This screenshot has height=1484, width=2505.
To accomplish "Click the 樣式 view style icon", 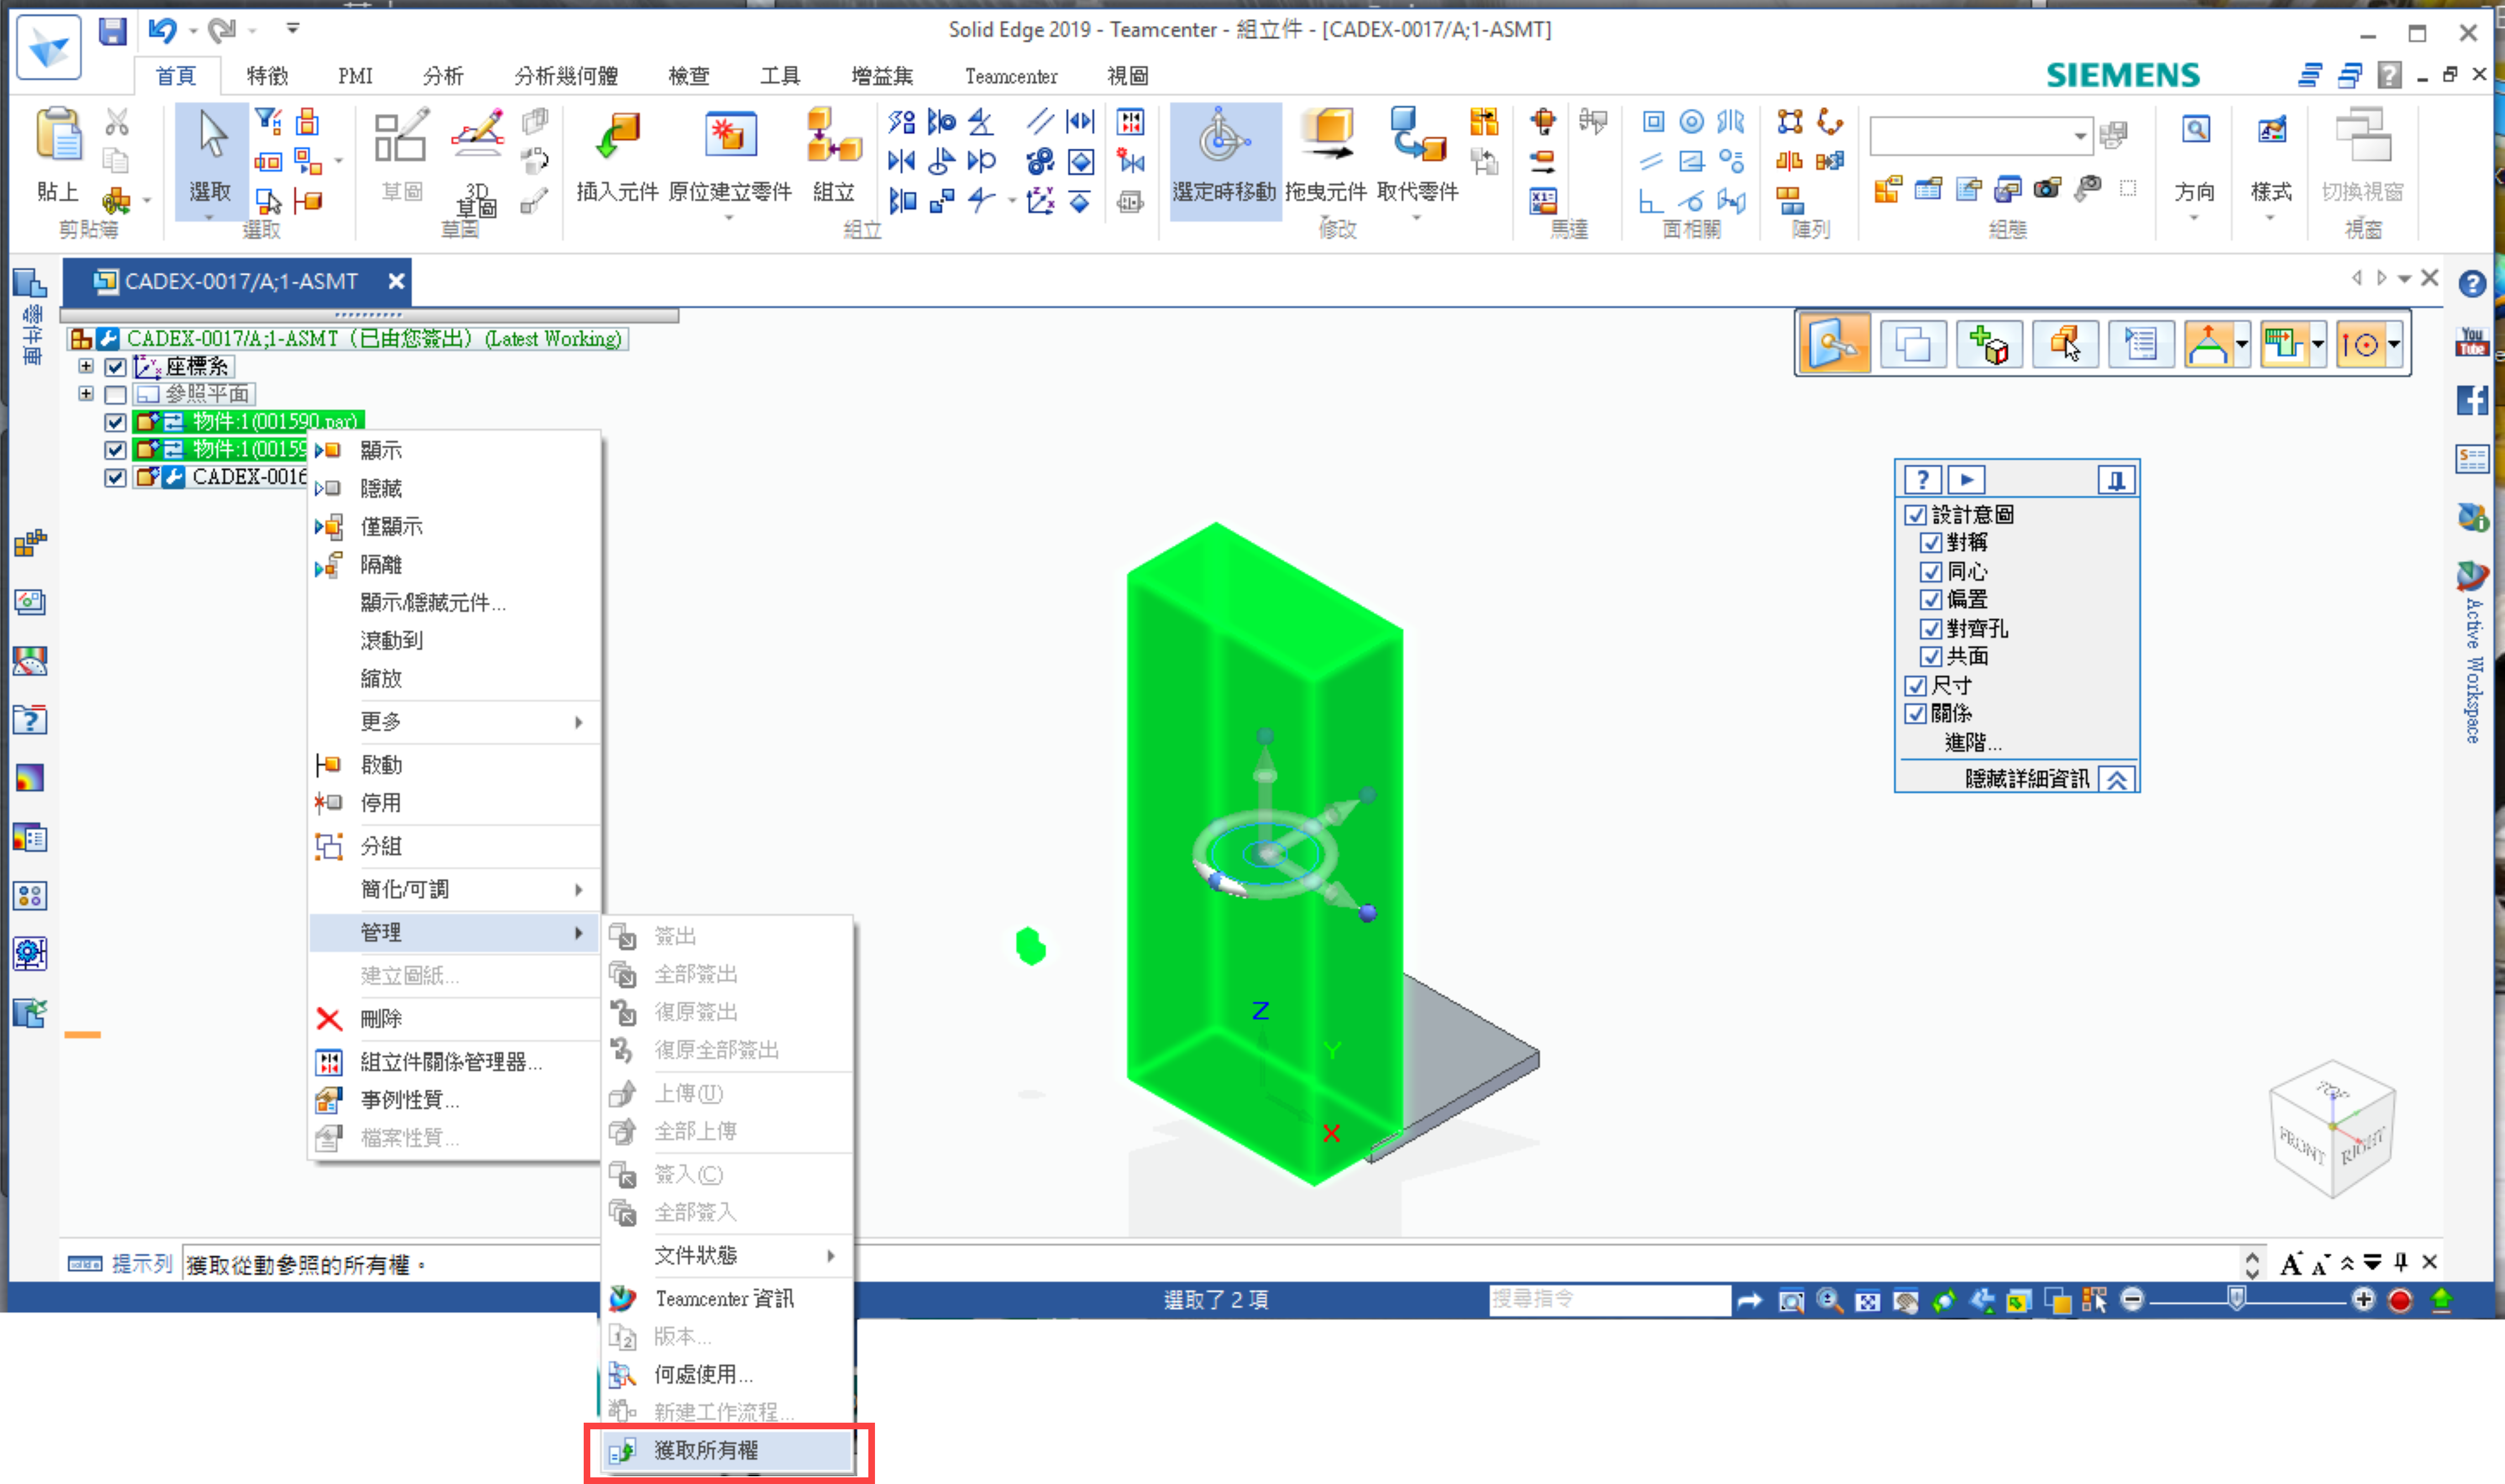I will tap(2271, 131).
